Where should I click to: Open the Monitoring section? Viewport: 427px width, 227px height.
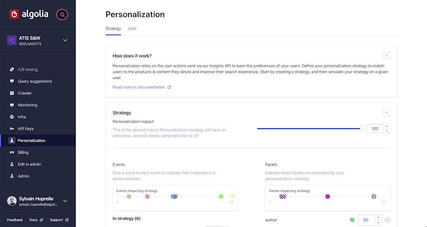(27, 105)
